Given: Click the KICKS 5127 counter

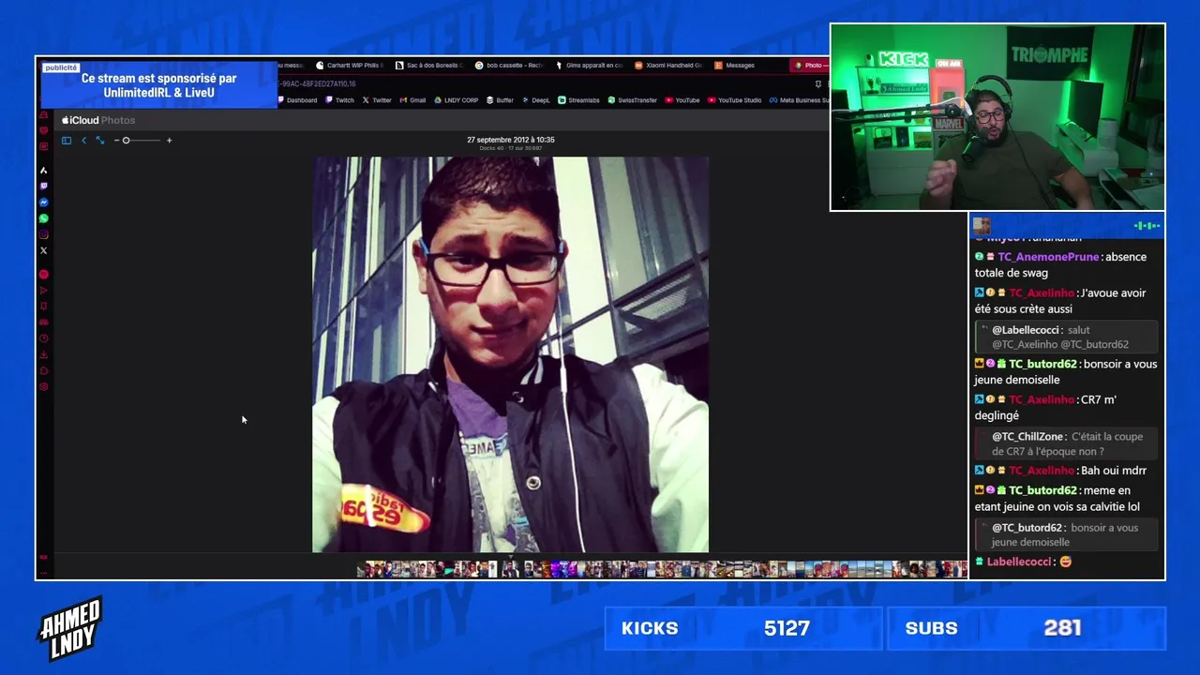Looking at the screenshot, I should click(x=743, y=628).
